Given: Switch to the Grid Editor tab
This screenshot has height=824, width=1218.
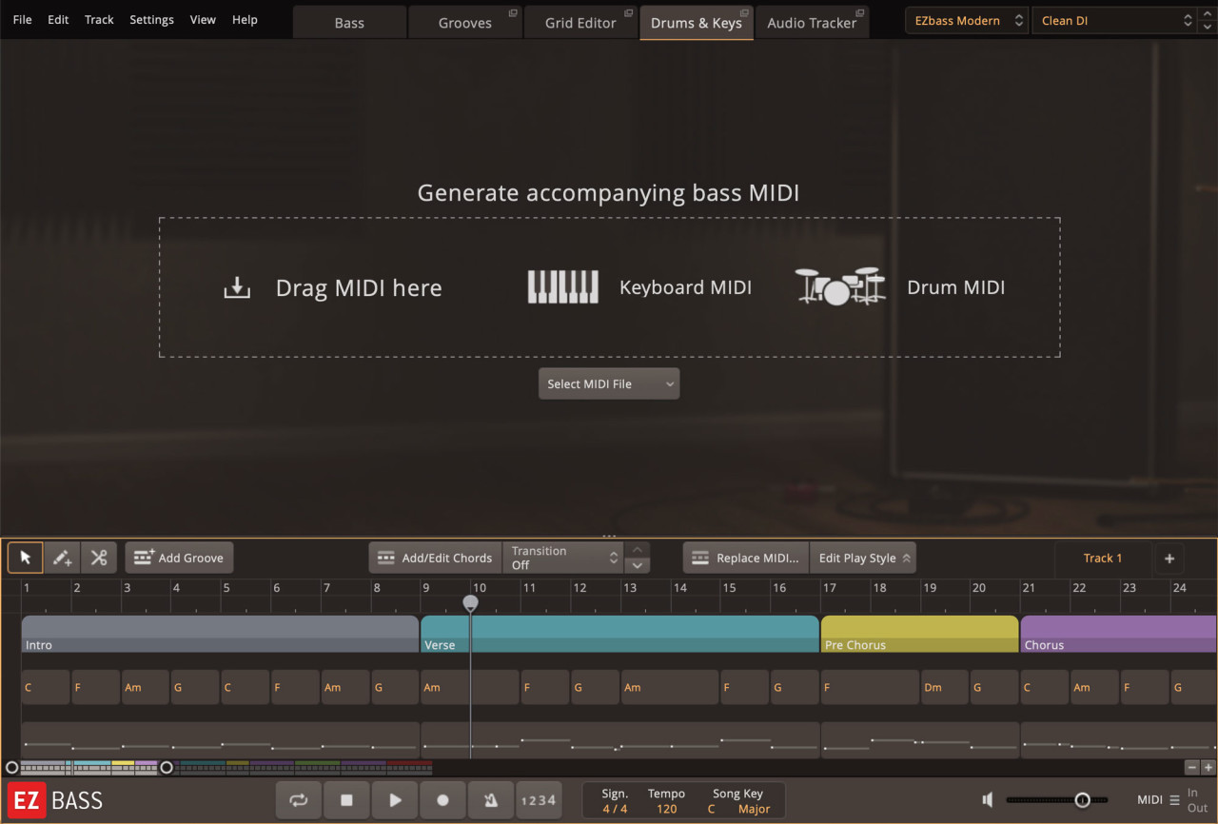Looking at the screenshot, I should [580, 23].
